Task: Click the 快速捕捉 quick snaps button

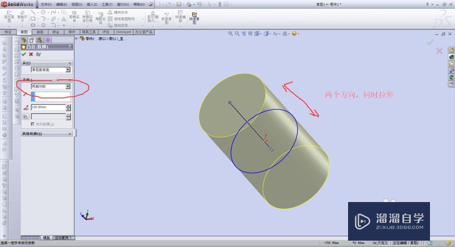Action: (180, 17)
